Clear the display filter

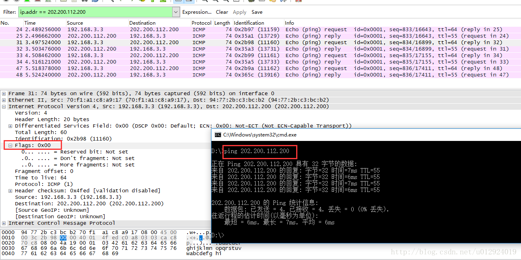pyautogui.click(x=222, y=12)
